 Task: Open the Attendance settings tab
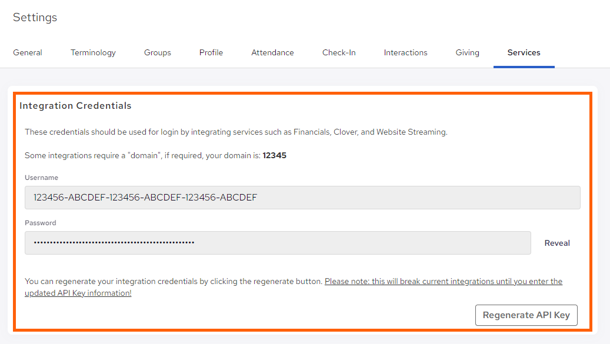click(272, 52)
